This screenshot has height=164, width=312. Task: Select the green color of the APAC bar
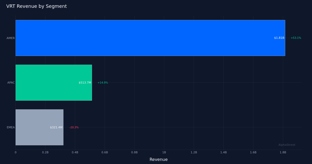(x=54, y=83)
